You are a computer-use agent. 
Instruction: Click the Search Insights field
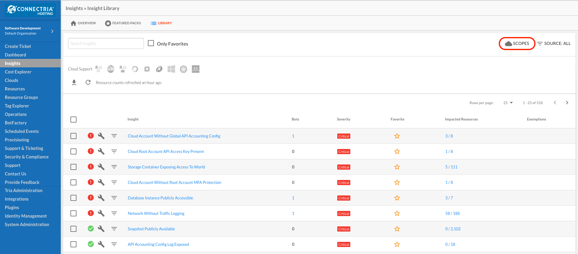106,43
